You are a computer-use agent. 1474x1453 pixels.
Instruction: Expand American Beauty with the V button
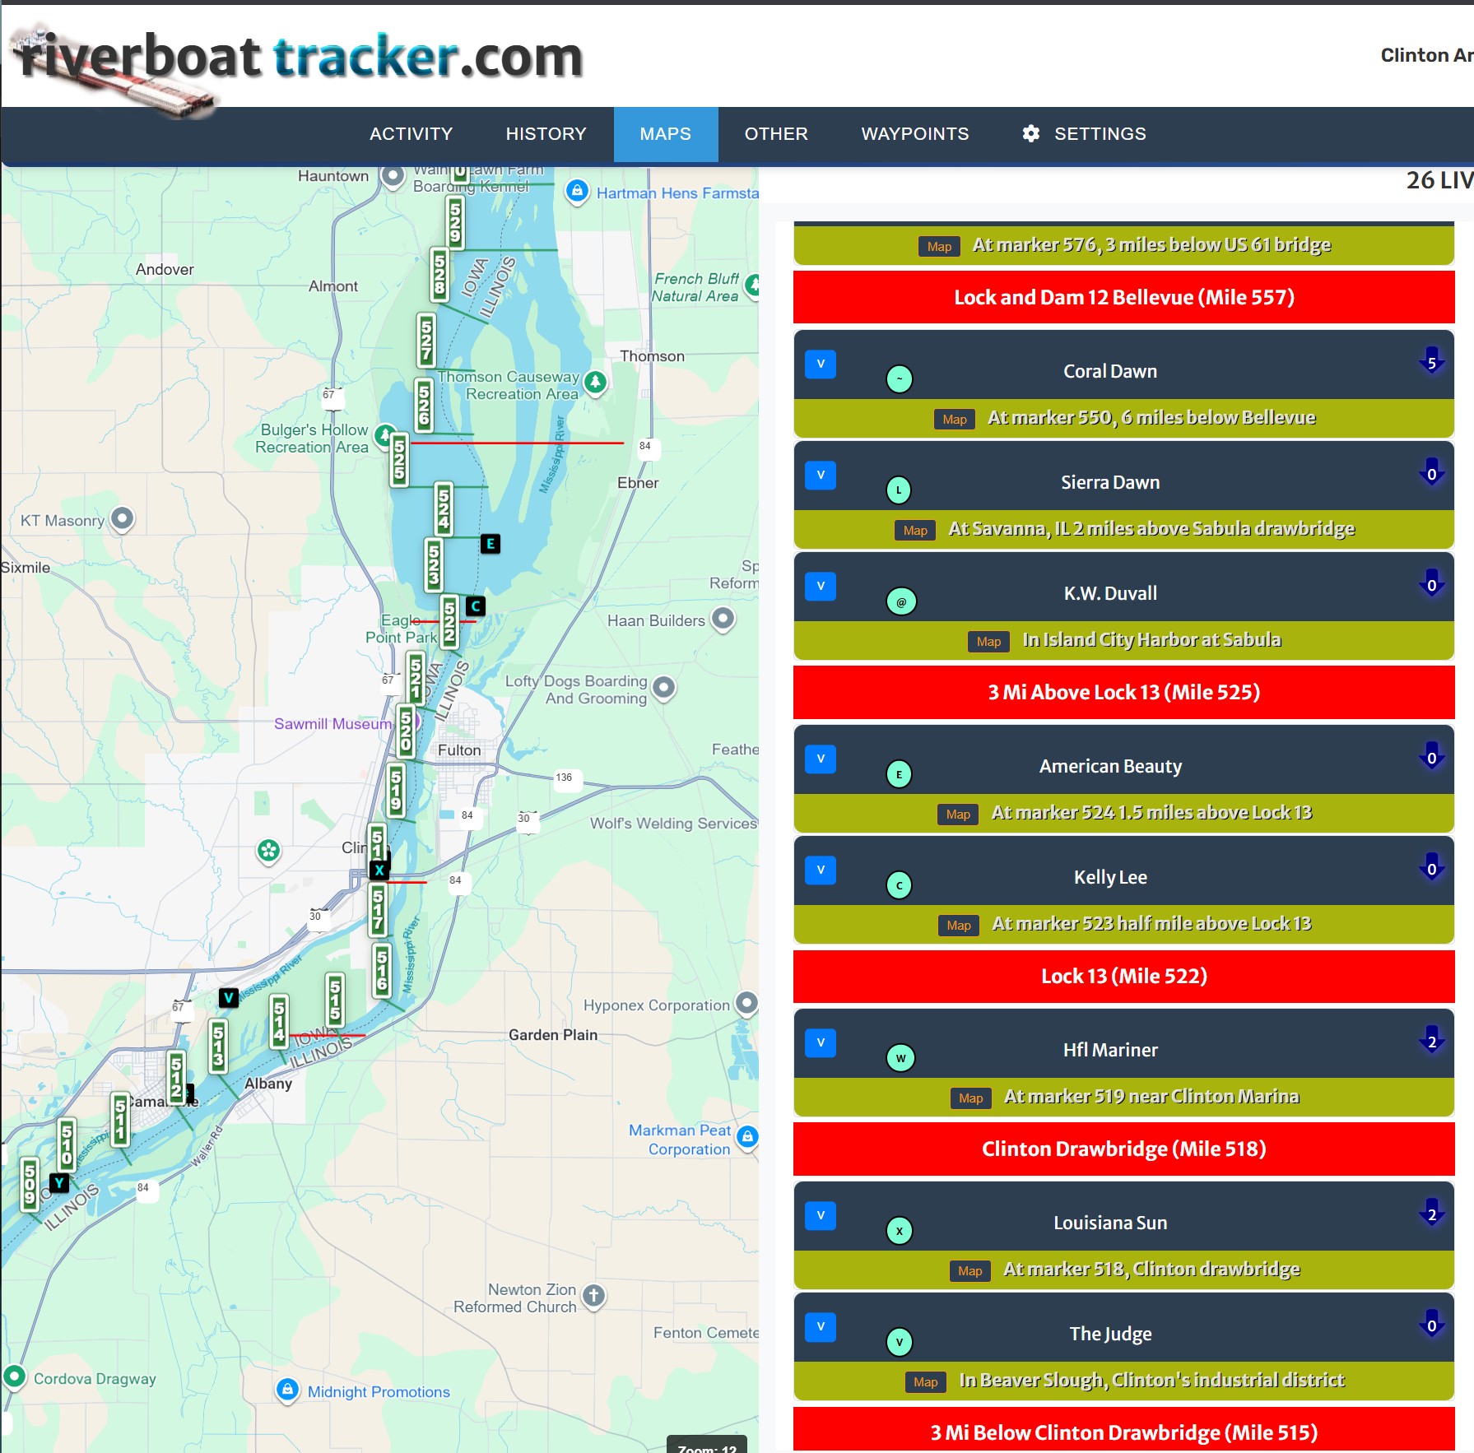coord(821,759)
